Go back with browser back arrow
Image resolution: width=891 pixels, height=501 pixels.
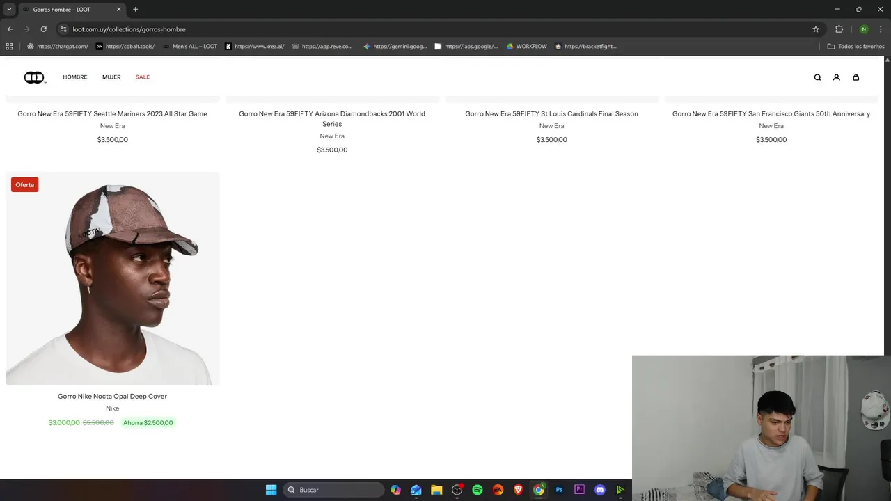(x=10, y=29)
